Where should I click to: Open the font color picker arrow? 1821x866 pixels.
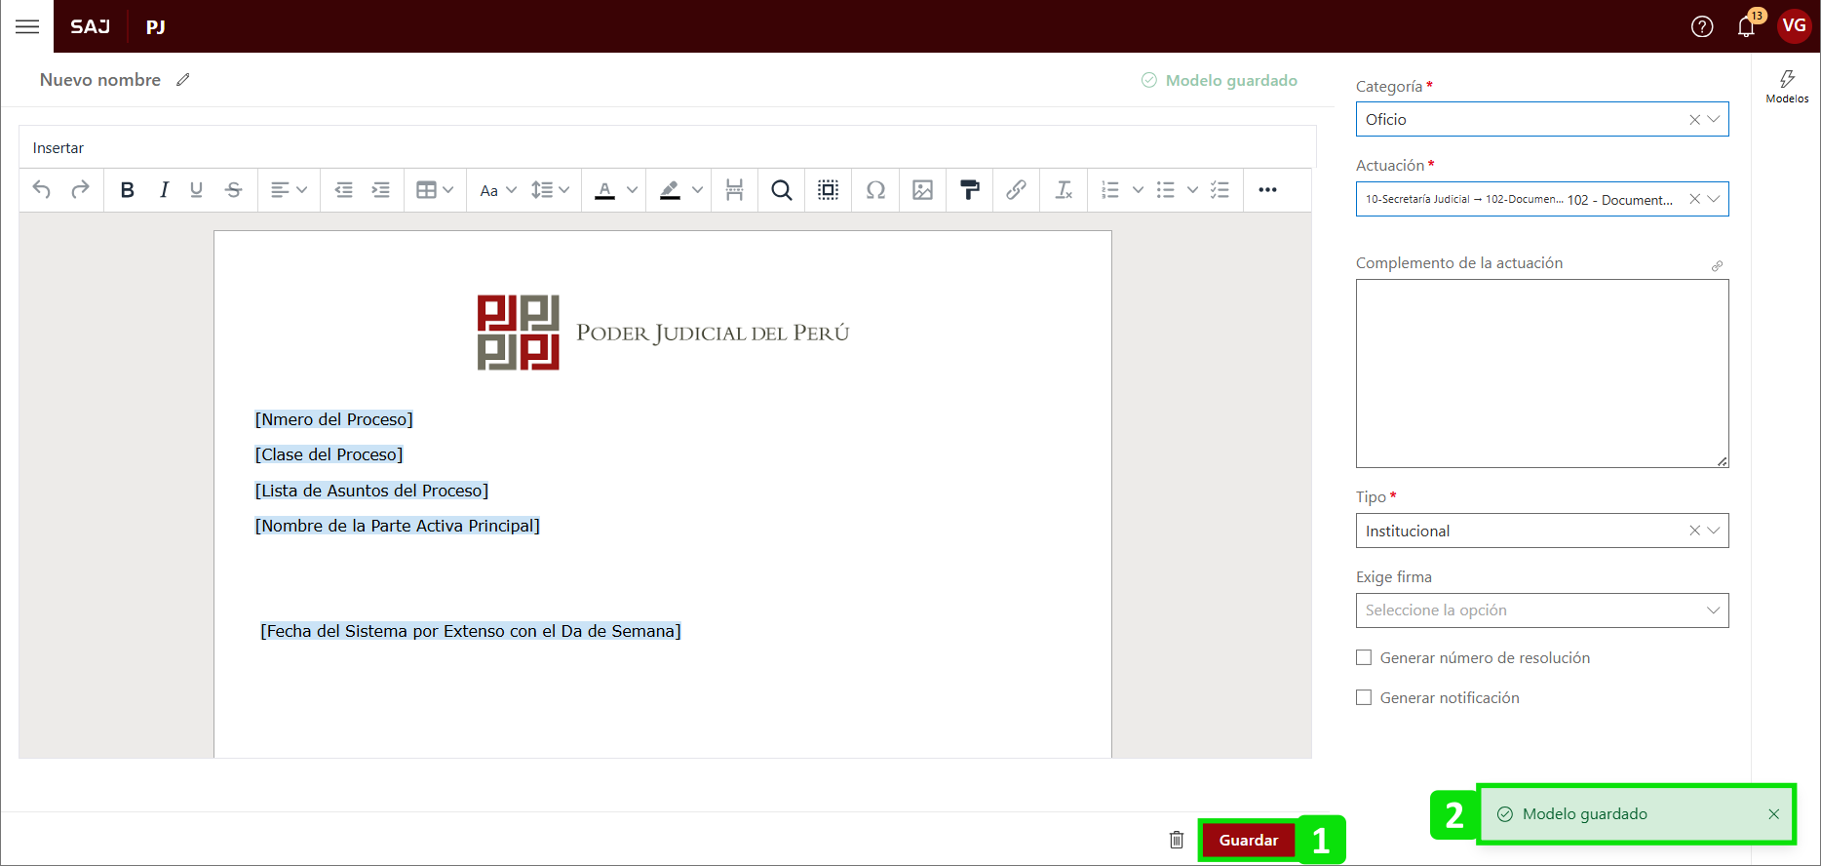pos(632,190)
